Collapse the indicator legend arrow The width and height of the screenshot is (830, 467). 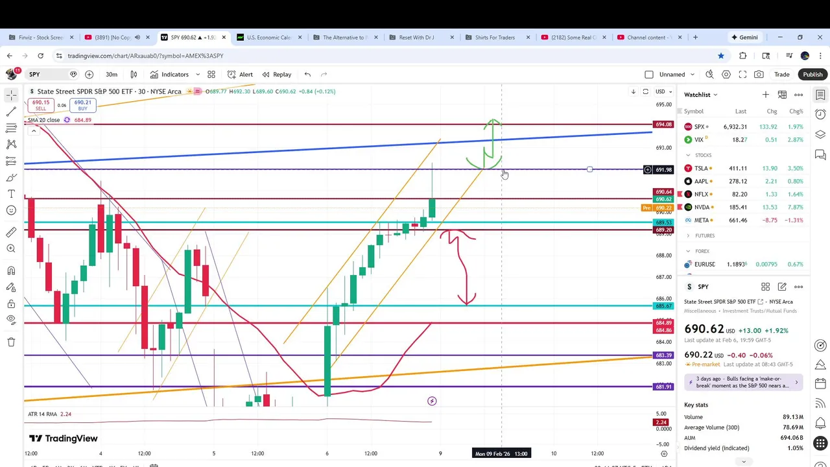[x=34, y=131]
